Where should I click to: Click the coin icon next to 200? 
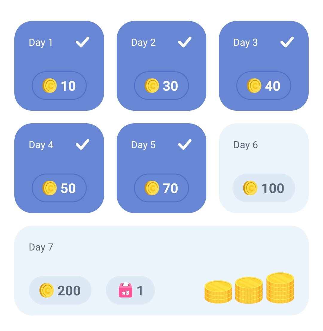47,290
